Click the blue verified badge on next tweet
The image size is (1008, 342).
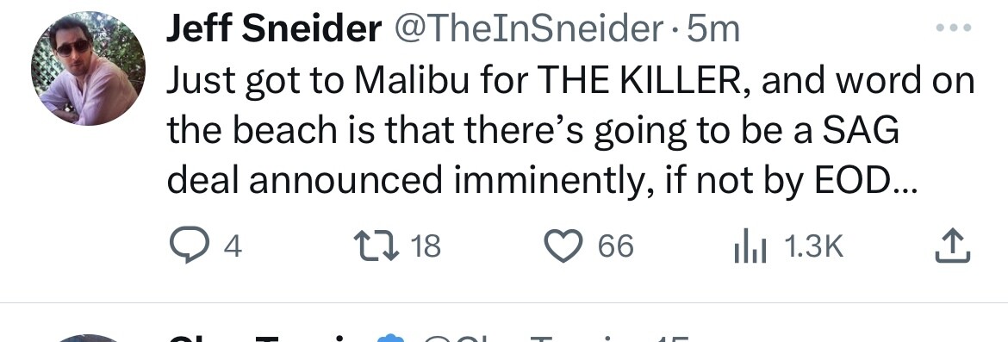(389, 339)
